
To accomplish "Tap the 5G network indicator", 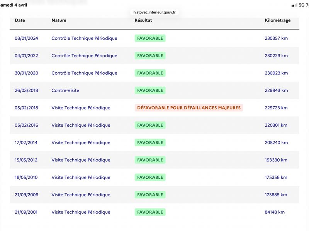I will pyautogui.click(x=301, y=5).
